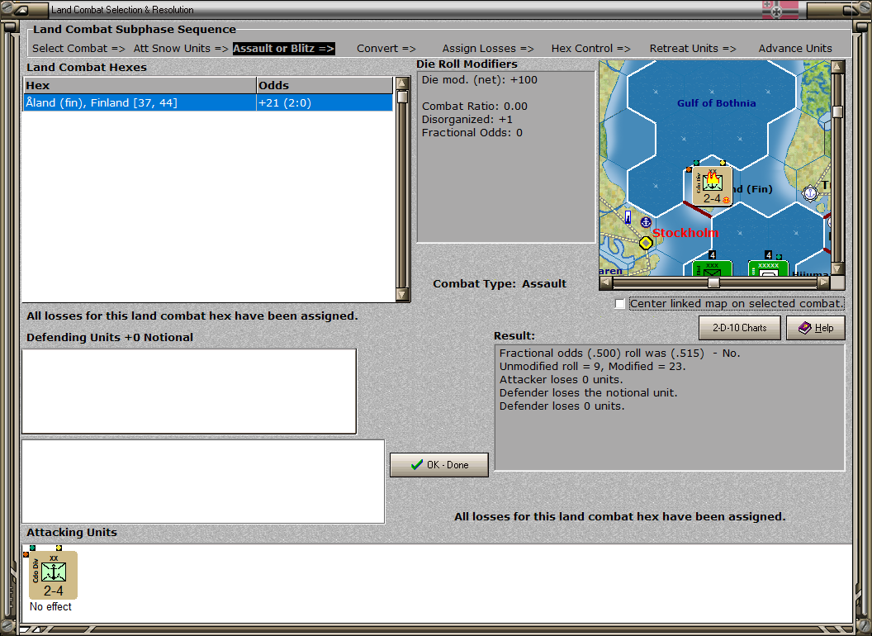Screen dimensions: 872x636
Task: Click the green checkmark icon on OK - Done
Action: click(x=416, y=465)
